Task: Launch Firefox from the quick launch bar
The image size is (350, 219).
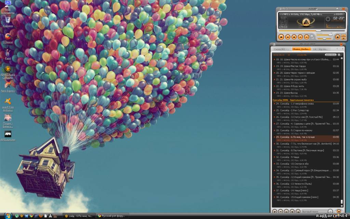Action: [41, 216]
